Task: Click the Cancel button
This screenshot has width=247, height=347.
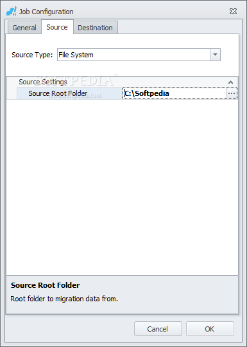Action: [158, 329]
